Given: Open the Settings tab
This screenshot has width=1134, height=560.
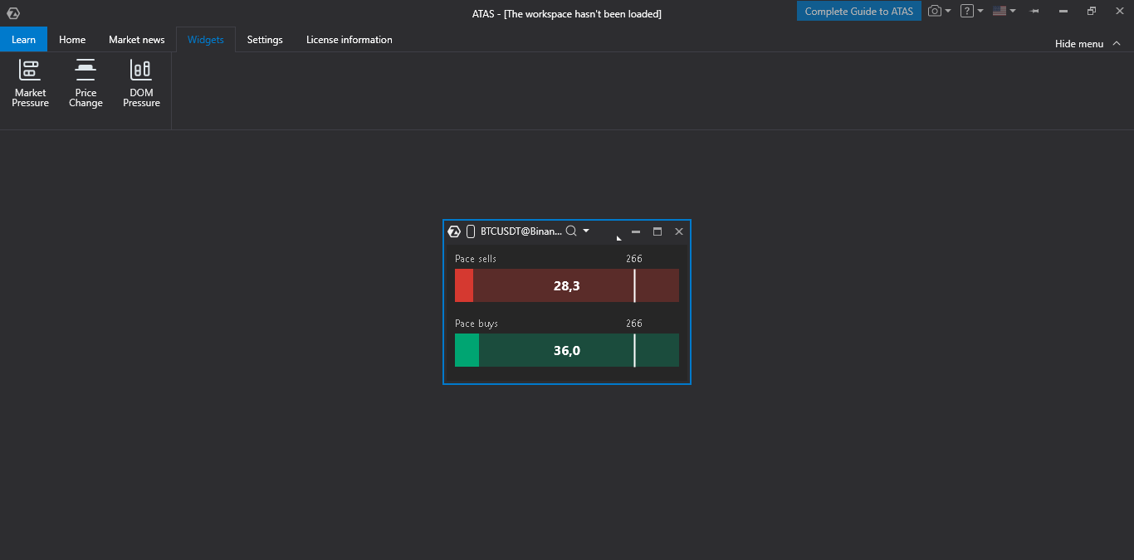Looking at the screenshot, I should tap(265, 39).
